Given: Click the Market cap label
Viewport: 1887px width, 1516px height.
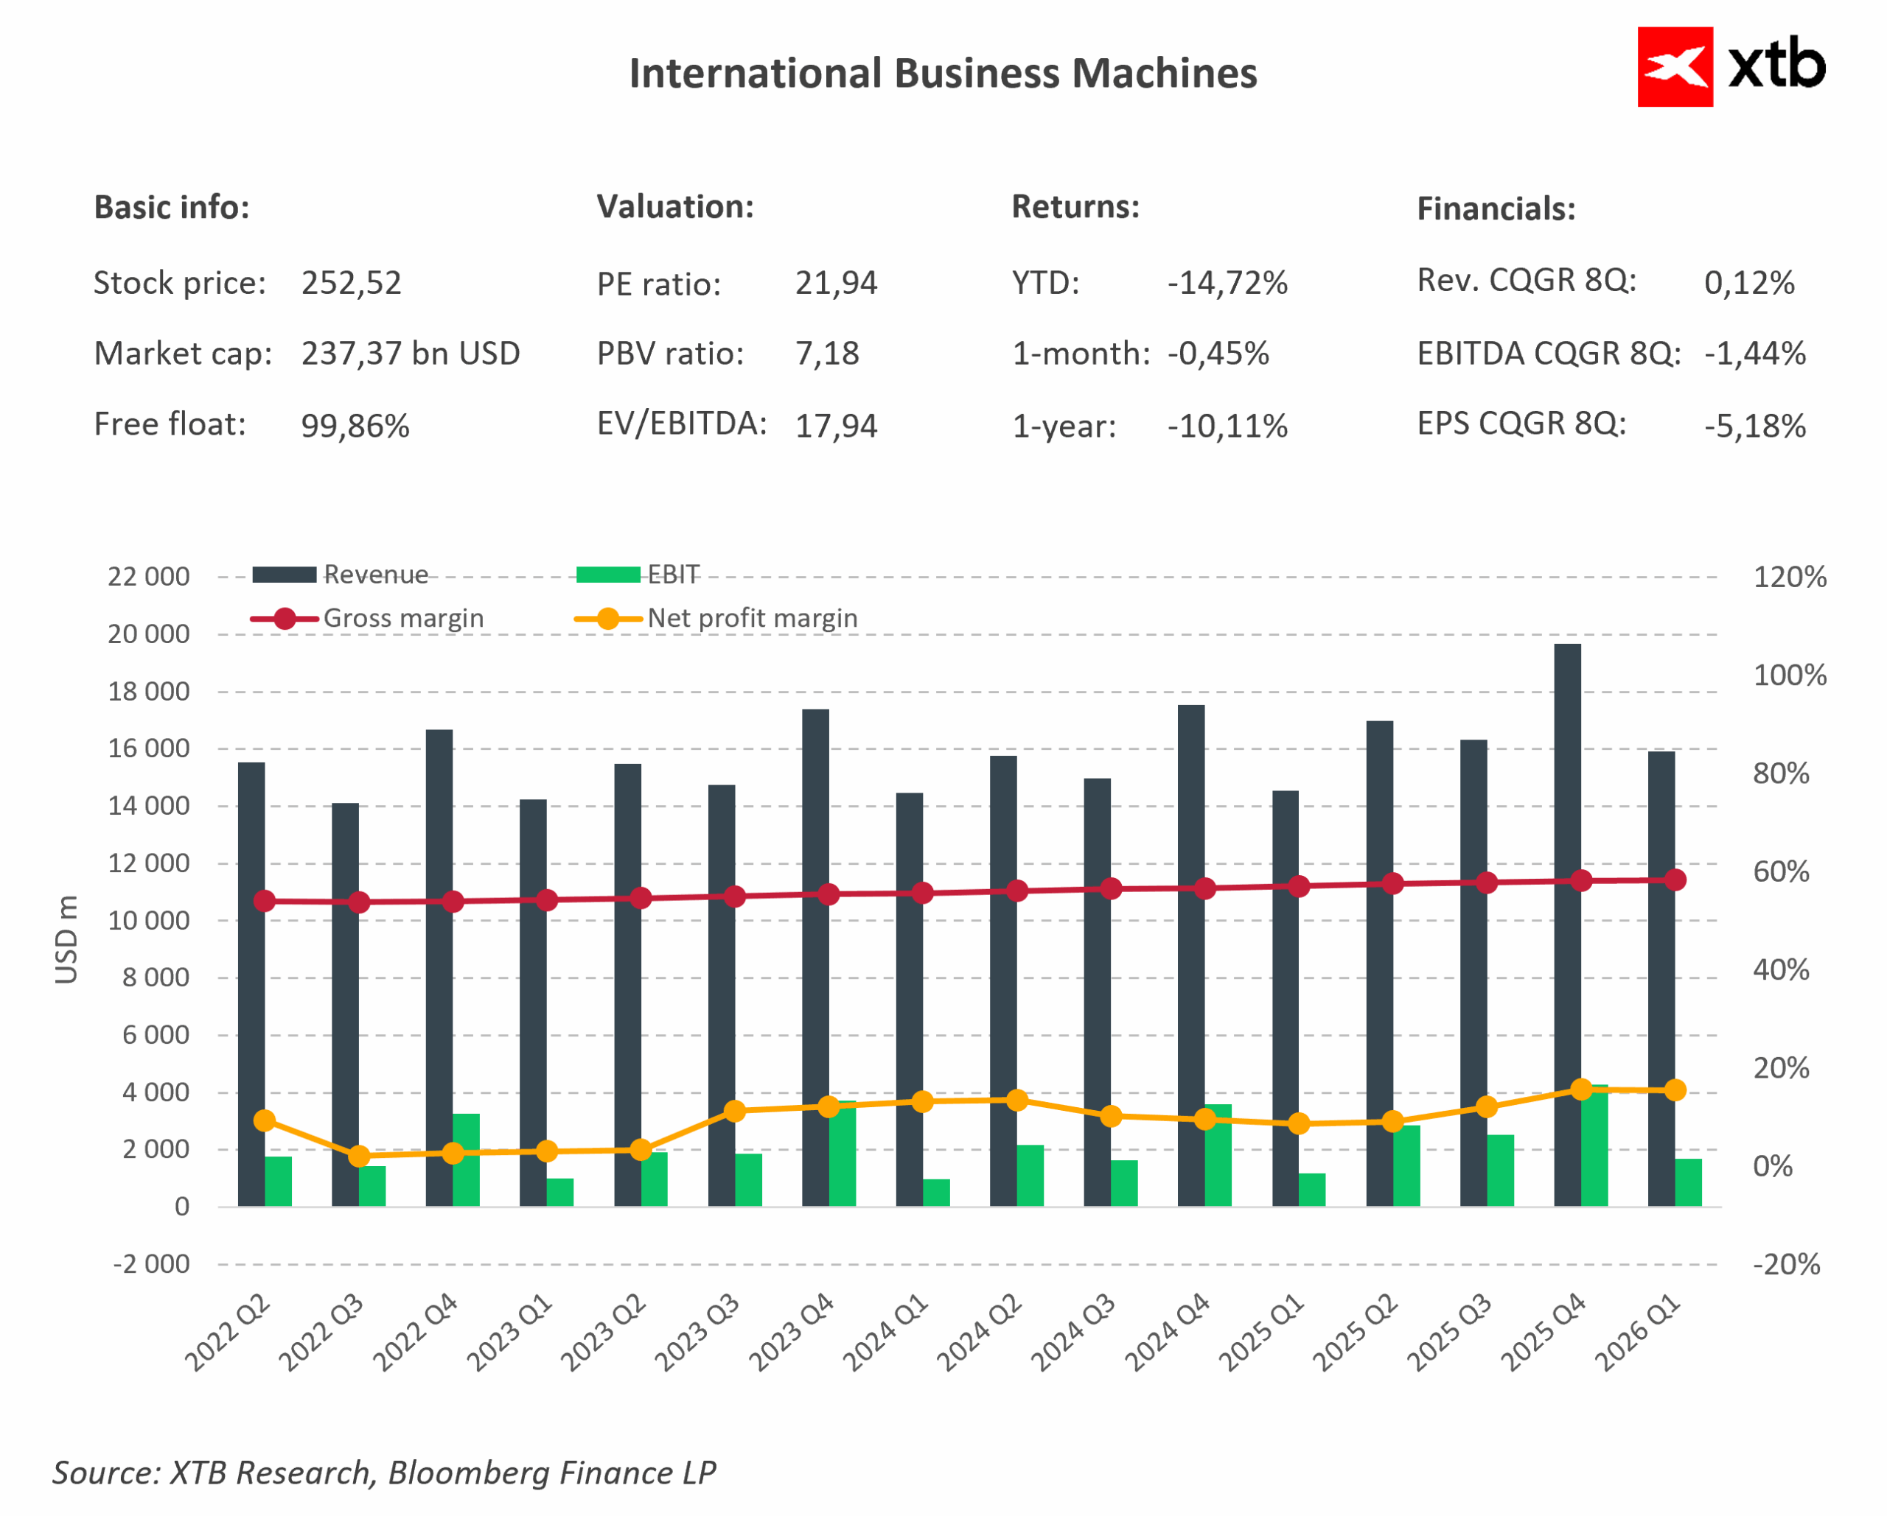Looking at the screenshot, I should click(183, 354).
